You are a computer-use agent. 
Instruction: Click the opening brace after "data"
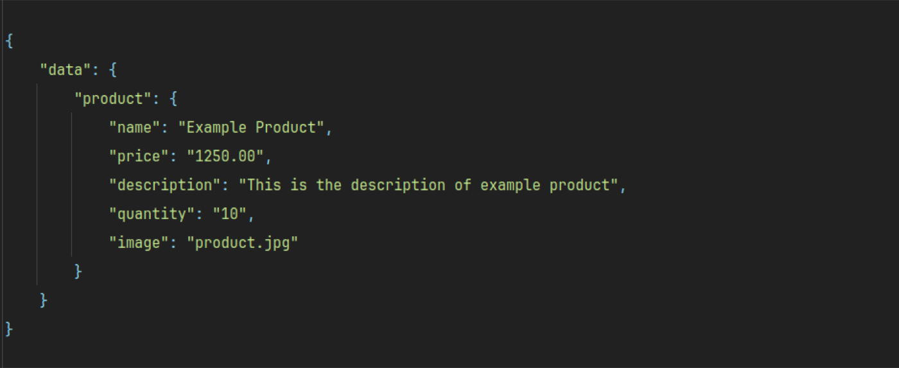(x=113, y=69)
